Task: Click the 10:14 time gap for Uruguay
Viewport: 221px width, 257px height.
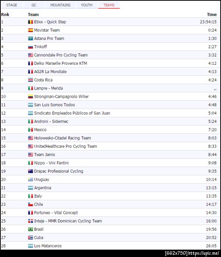Action: click(211, 180)
